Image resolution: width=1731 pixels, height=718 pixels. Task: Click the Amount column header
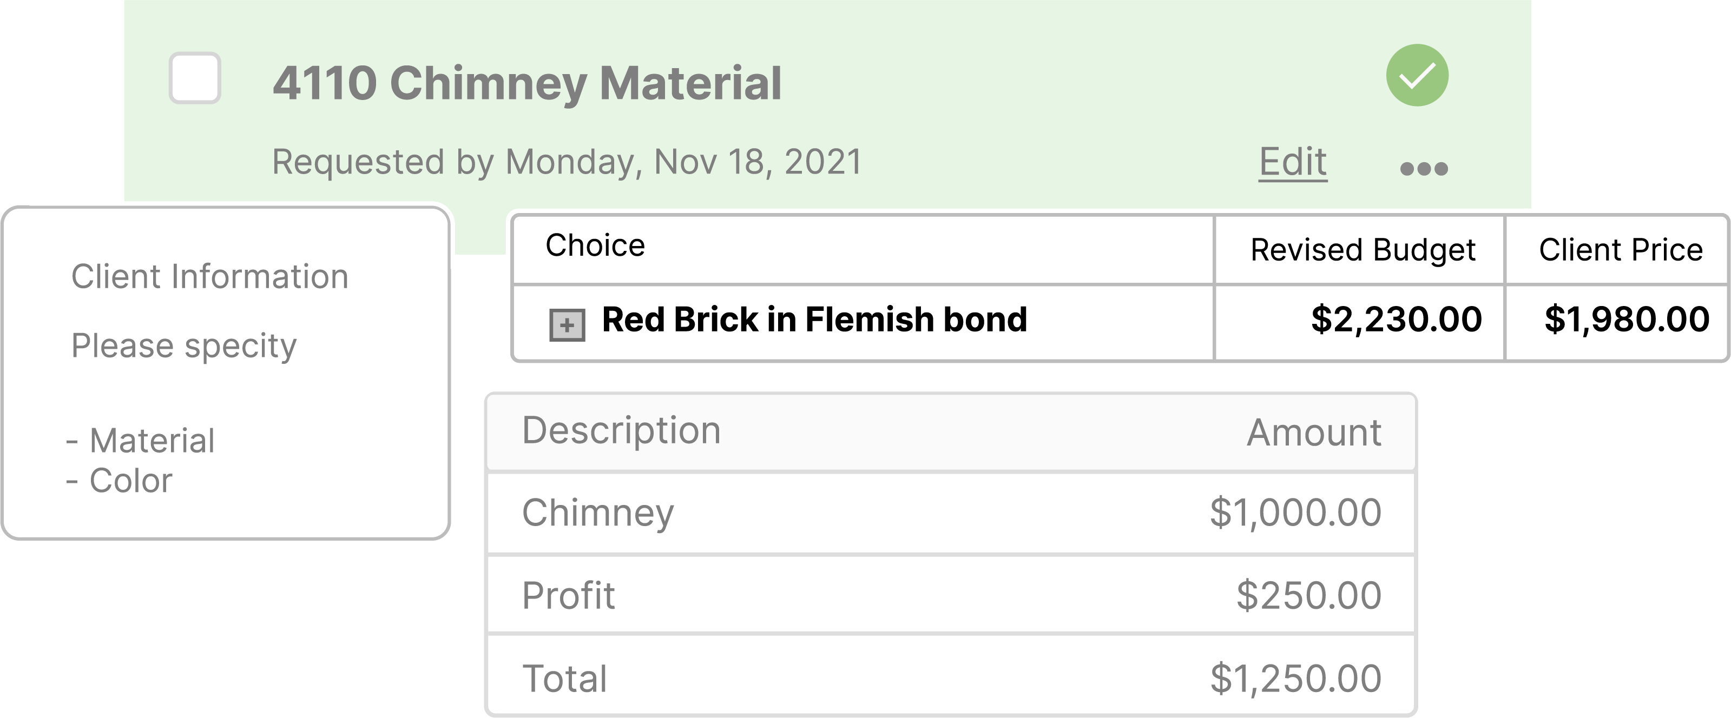(1314, 433)
